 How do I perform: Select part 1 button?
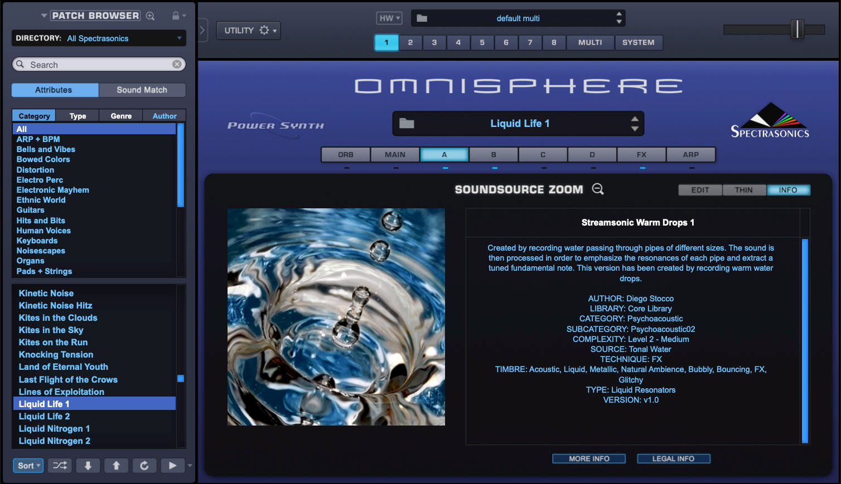(386, 42)
